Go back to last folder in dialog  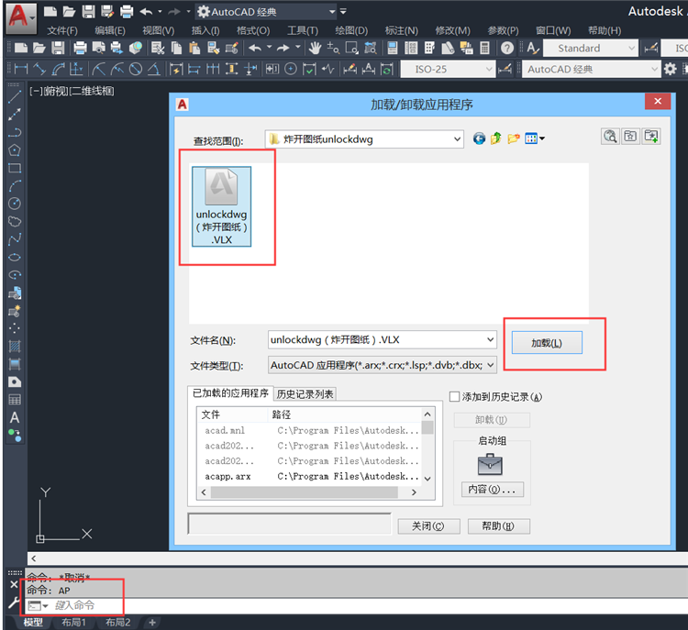[479, 138]
